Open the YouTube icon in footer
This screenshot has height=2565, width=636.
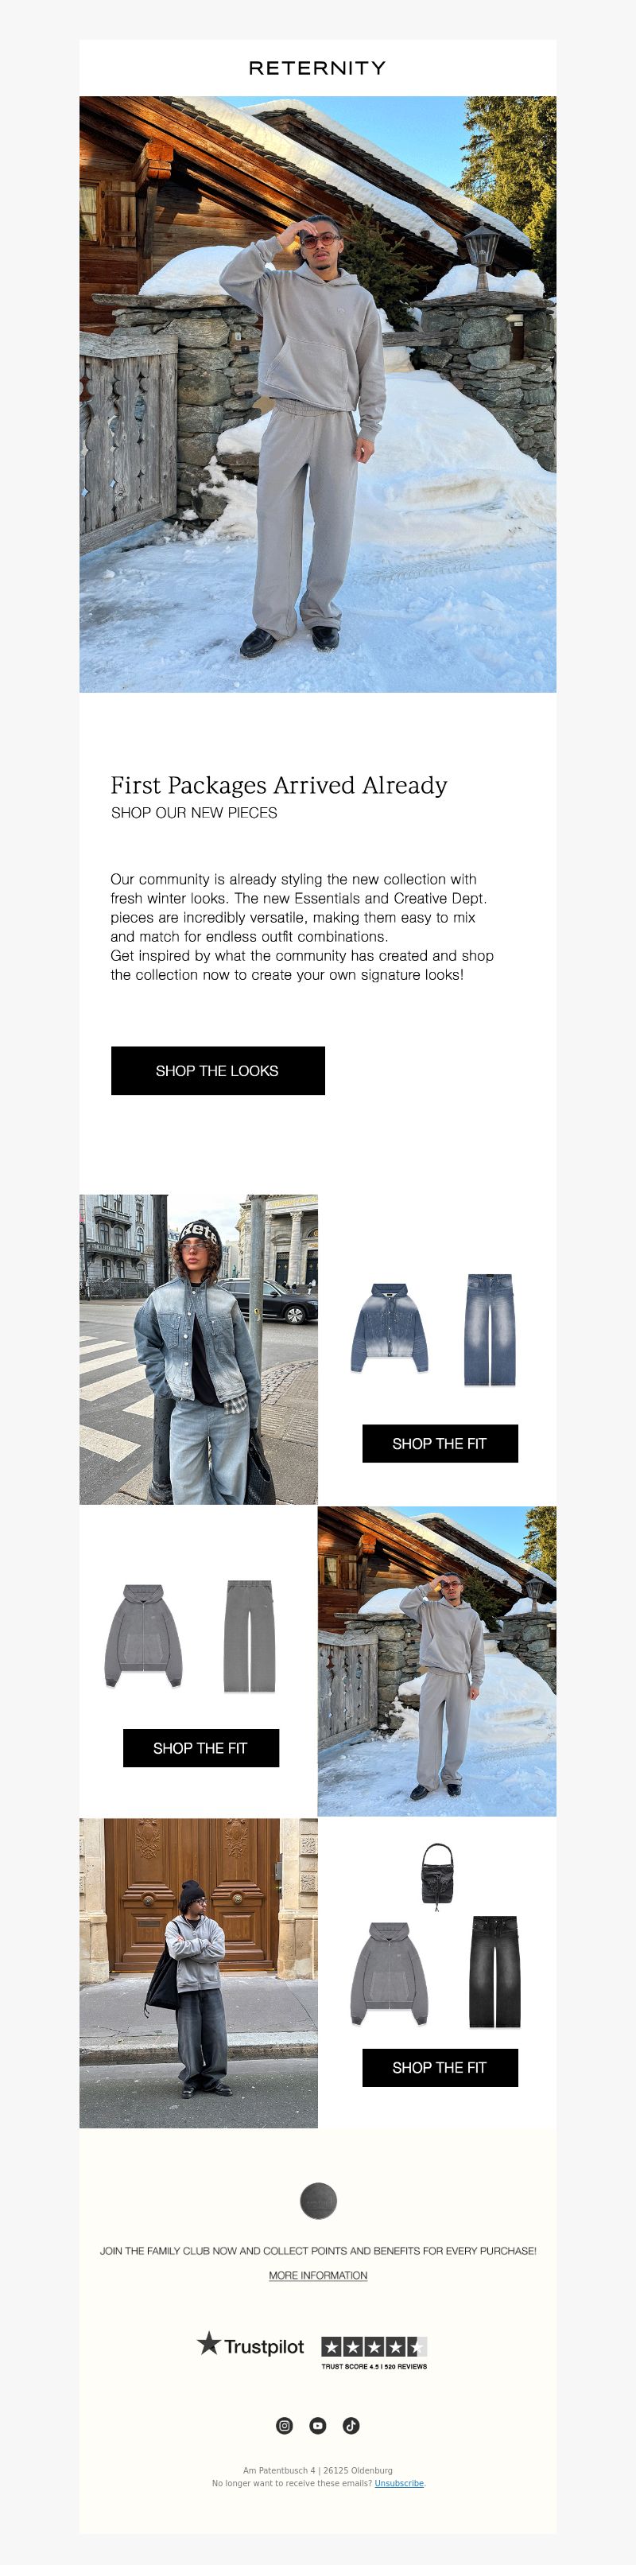pyautogui.click(x=317, y=2424)
